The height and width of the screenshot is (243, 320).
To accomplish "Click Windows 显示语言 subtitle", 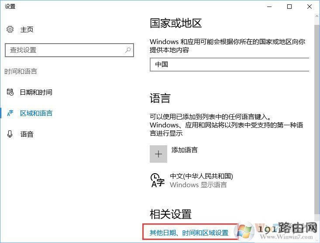I will click(x=198, y=185).
